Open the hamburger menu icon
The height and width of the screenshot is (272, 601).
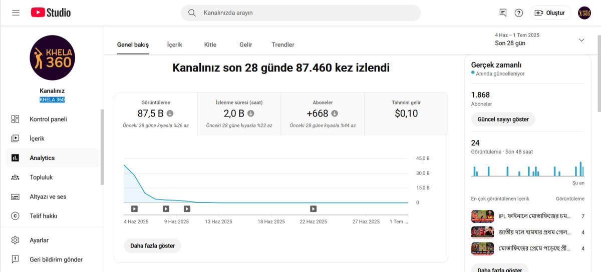pos(16,12)
